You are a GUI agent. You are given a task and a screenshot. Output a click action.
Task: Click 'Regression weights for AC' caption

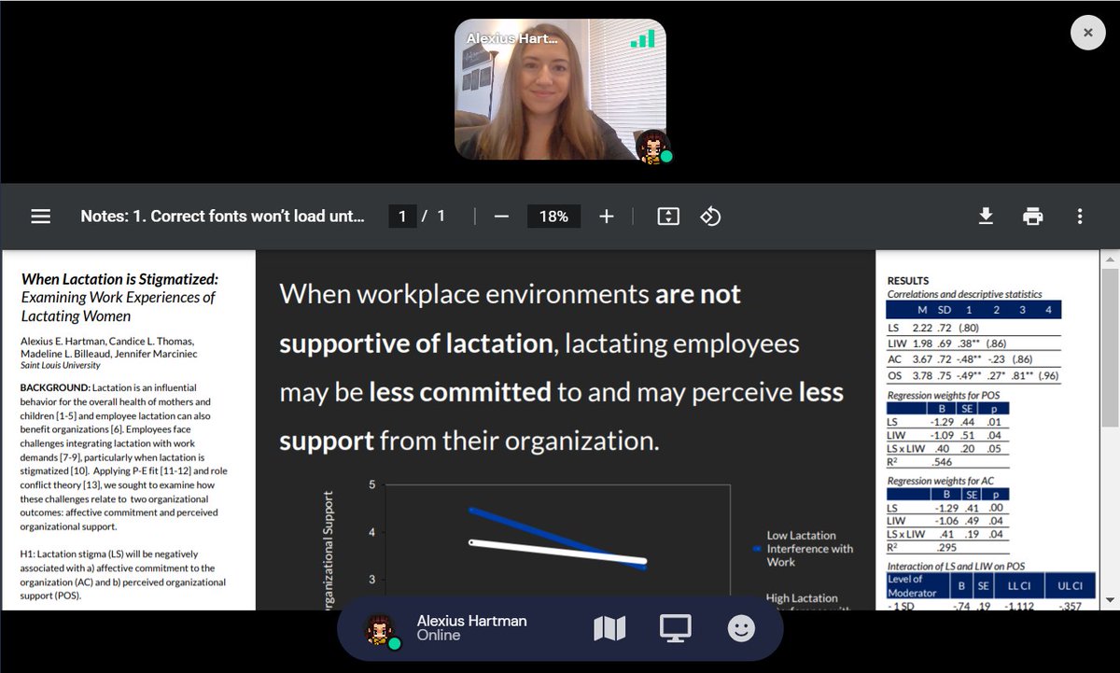pyautogui.click(x=943, y=481)
